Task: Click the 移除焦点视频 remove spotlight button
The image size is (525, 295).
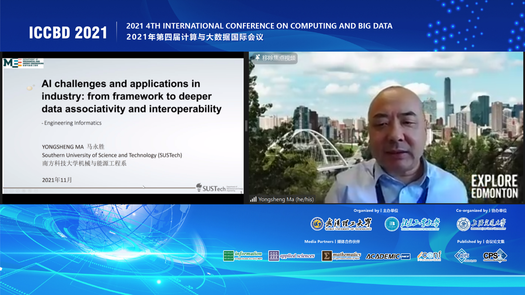Action: tap(275, 58)
